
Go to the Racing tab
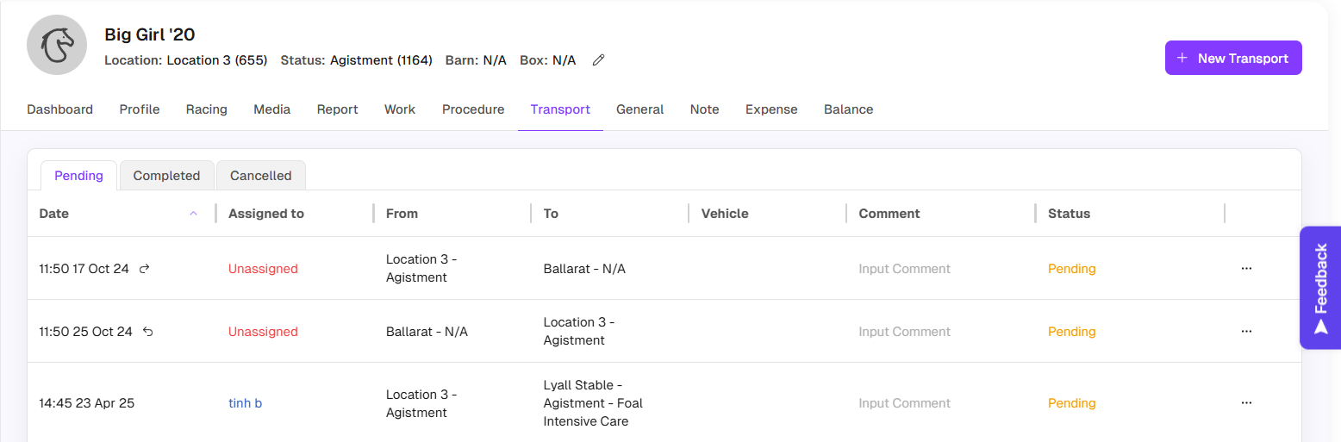[207, 109]
